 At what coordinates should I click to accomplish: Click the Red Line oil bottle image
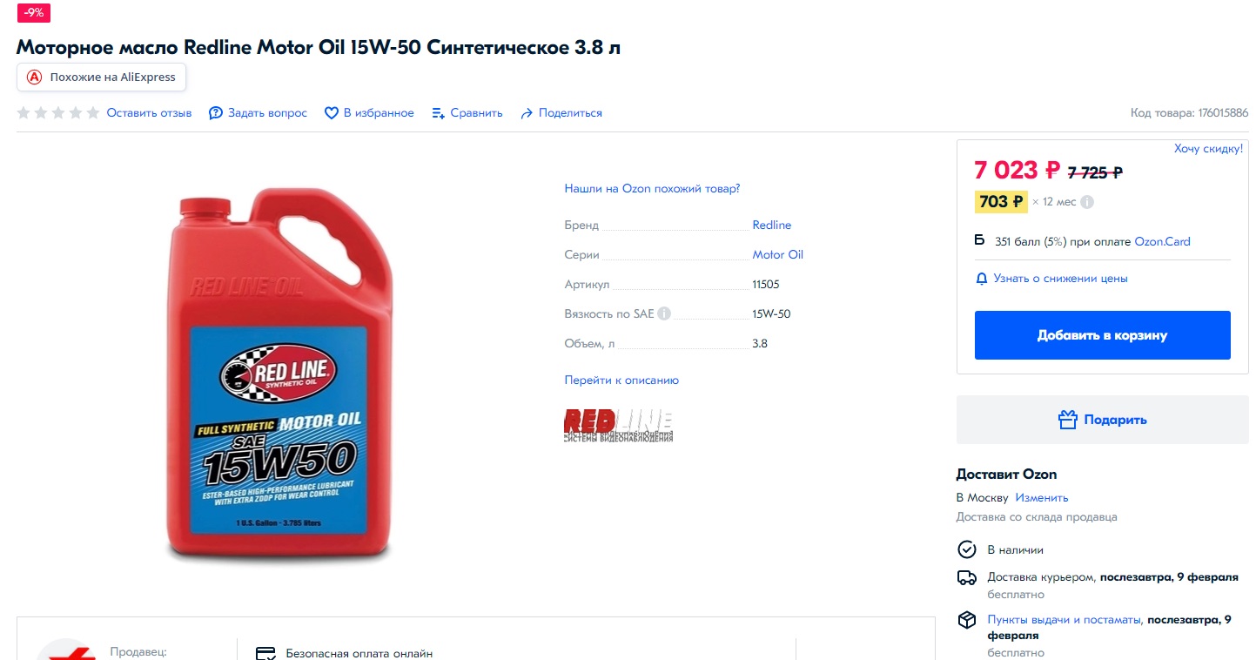[279, 373]
